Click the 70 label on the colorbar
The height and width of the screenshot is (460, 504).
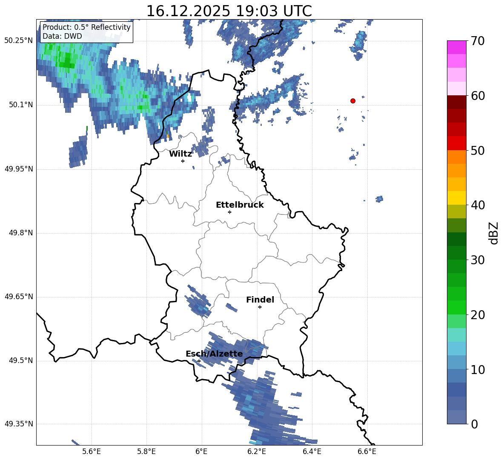(x=478, y=41)
